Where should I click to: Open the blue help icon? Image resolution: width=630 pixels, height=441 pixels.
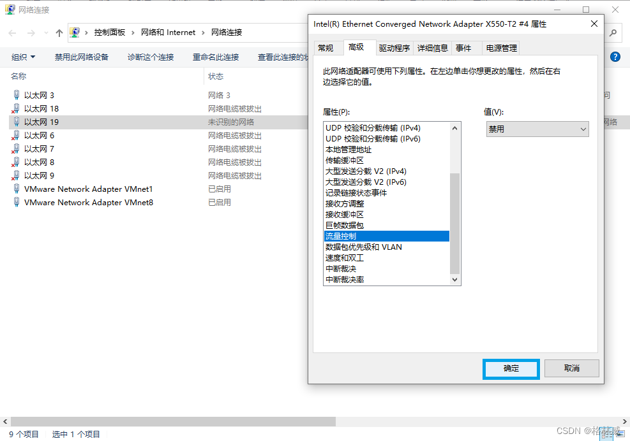(615, 57)
